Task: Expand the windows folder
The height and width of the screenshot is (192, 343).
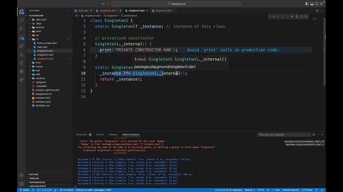Action: pyautogui.click(x=49, y=78)
